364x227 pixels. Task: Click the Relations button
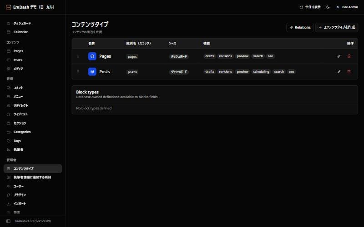click(300, 27)
